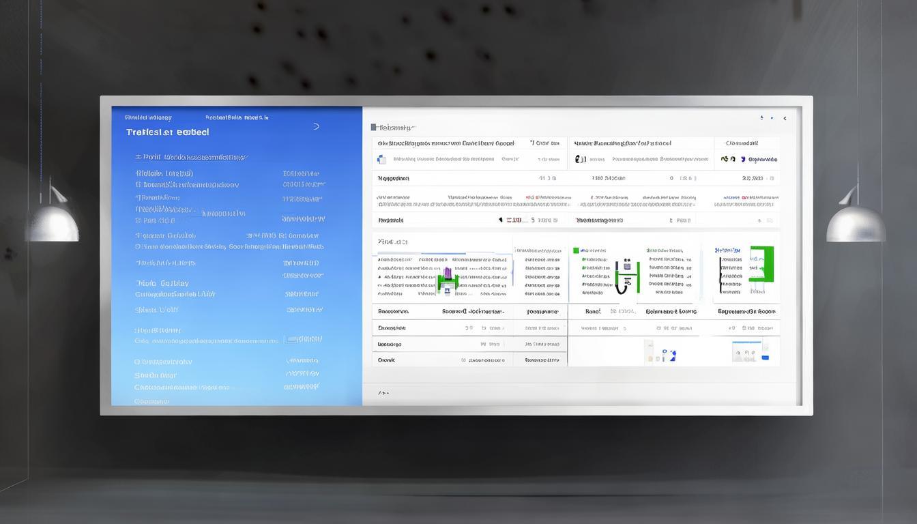Click the footer text at bottom-left of main panel
The width and height of the screenshot is (917, 524).
[383, 393]
